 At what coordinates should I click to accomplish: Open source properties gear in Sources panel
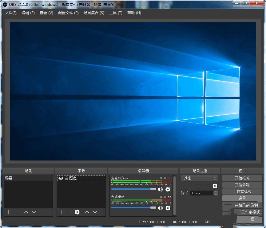pyautogui.click(x=77, y=212)
